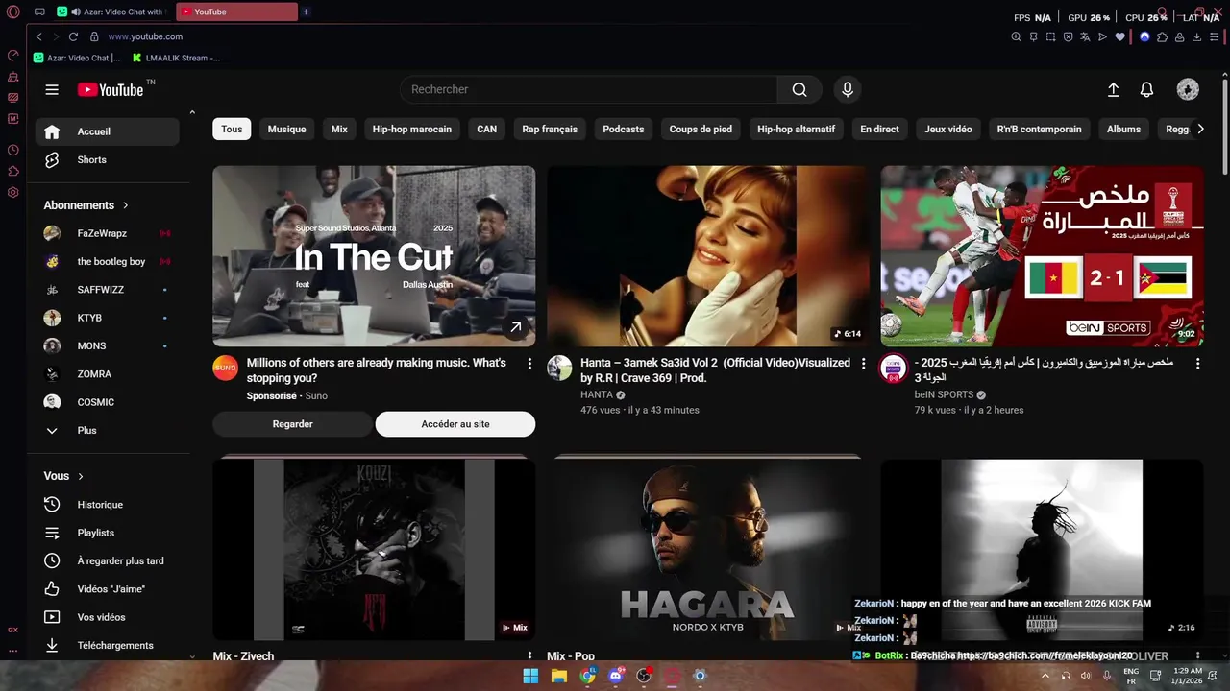
Task: Select the Podcasts filter chip
Action: tap(624, 129)
